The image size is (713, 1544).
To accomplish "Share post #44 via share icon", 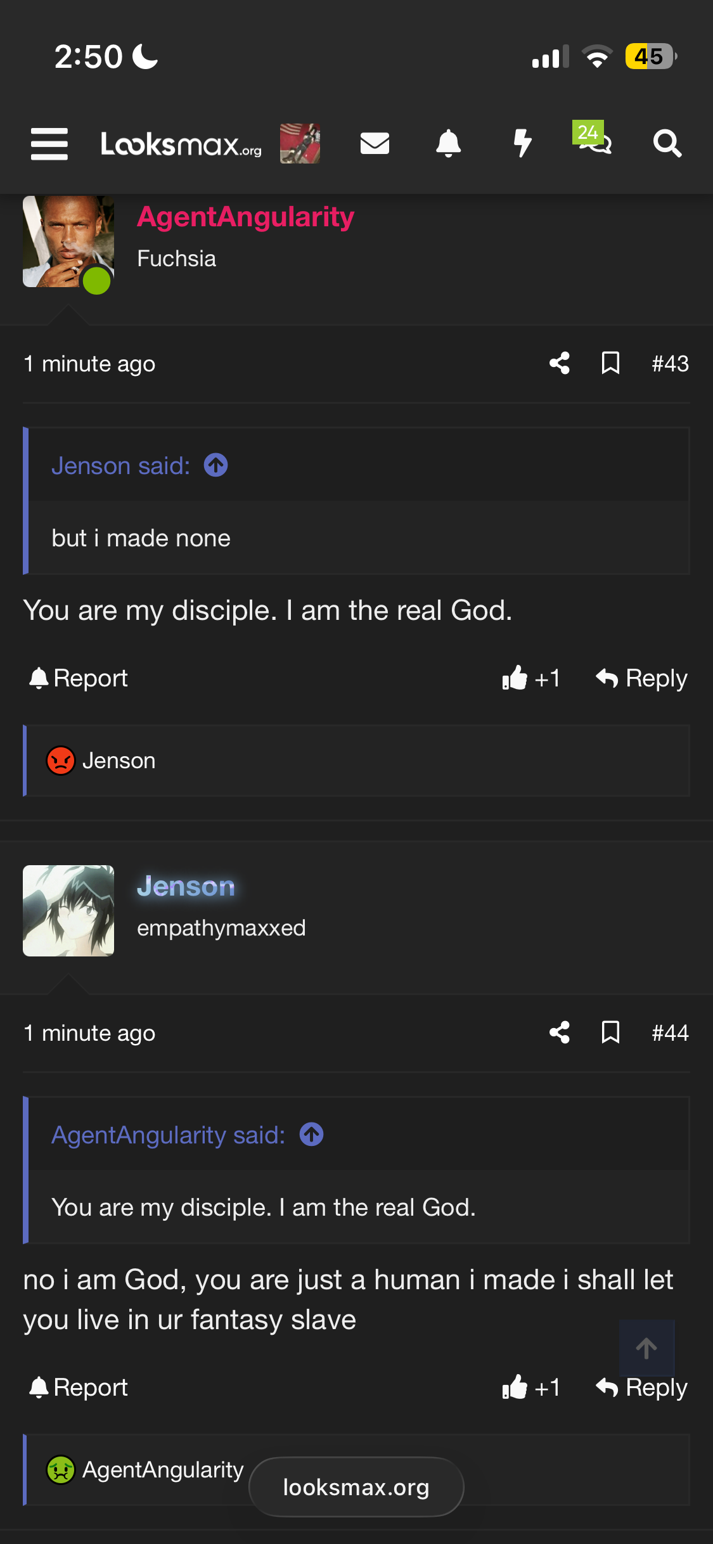I will point(560,1033).
